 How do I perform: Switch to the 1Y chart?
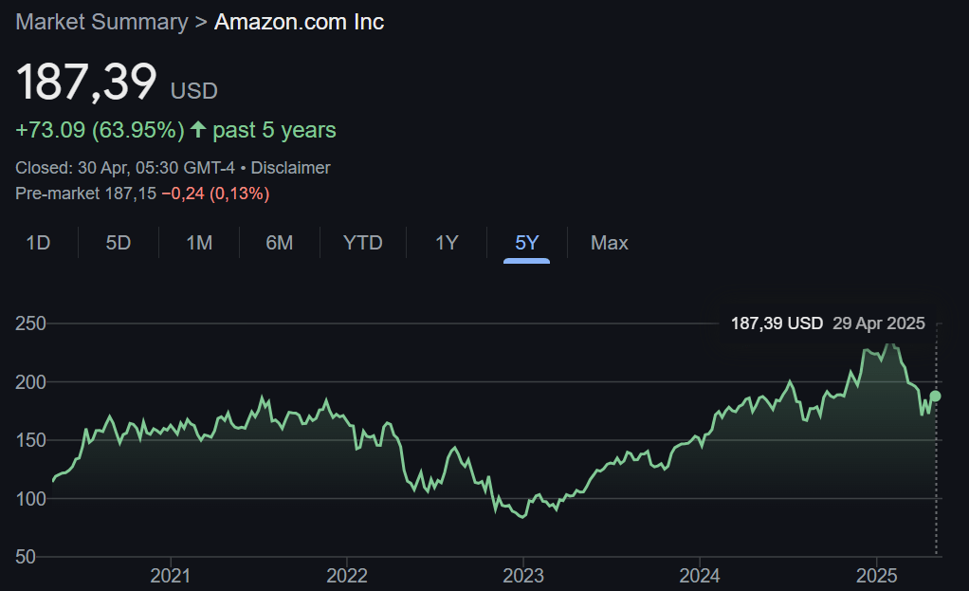[446, 243]
